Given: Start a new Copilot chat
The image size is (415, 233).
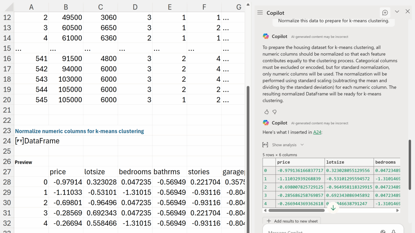Looking at the screenshot, I should [385, 13].
